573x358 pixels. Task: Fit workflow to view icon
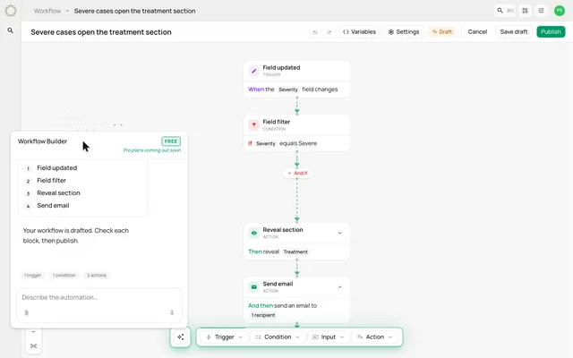click(x=33, y=345)
